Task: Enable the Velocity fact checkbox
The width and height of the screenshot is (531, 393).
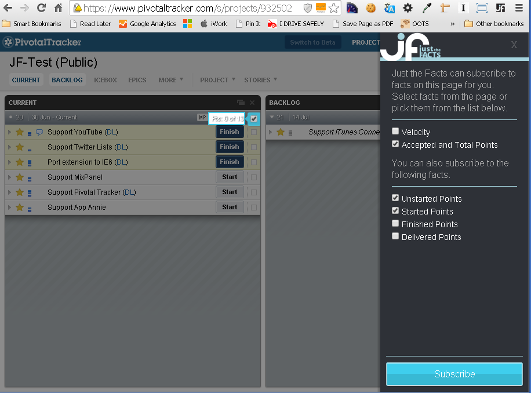Action: click(395, 131)
